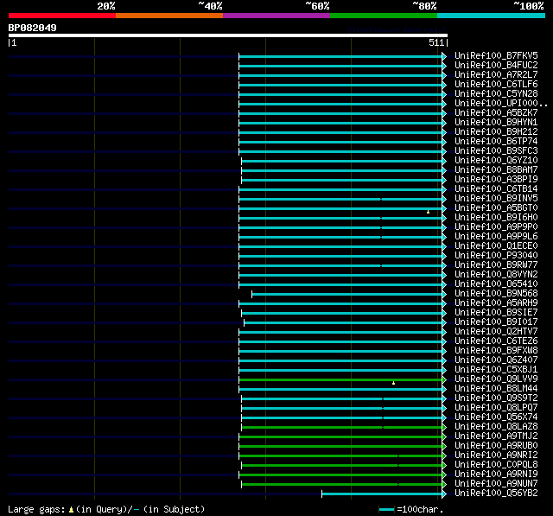The image size is (553, 516).
Task: Select the UniRef100_B9INV5 label
Action: click(496, 199)
